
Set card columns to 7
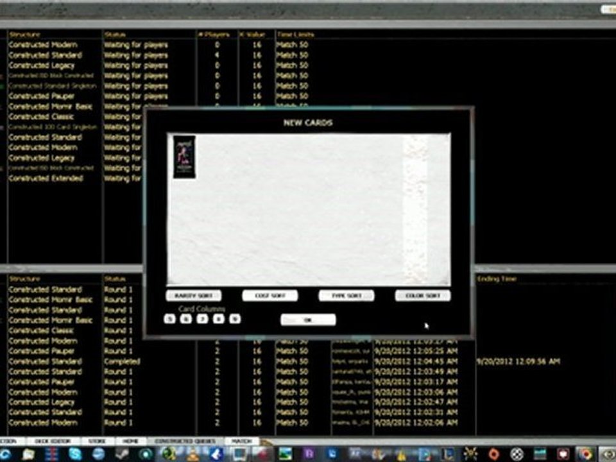[202, 319]
